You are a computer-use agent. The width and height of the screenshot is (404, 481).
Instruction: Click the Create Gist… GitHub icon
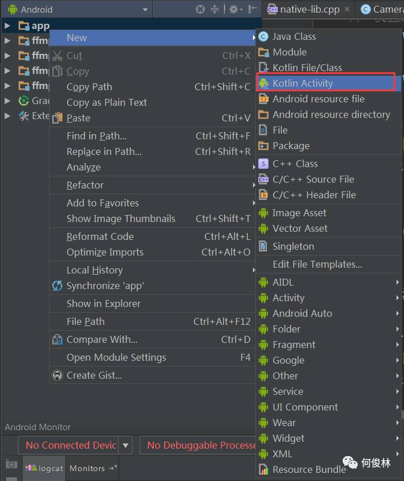[x=57, y=375]
